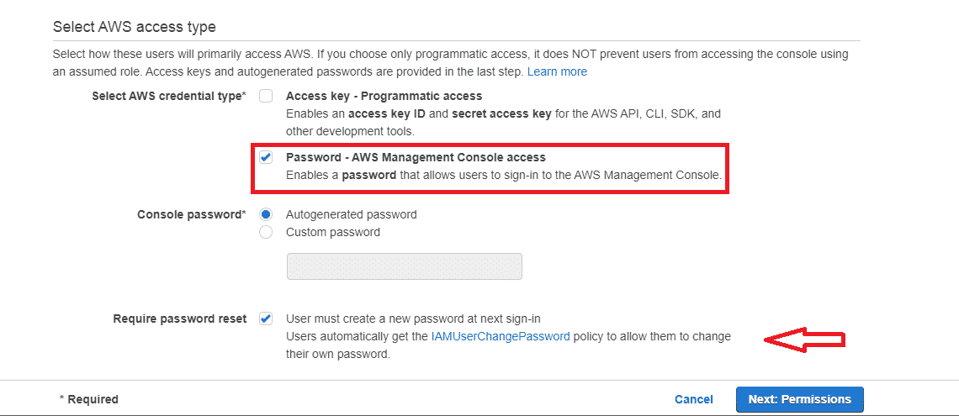Viewport: 959px width, 416px height.
Task: Open the Learn more link
Action: coord(557,71)
